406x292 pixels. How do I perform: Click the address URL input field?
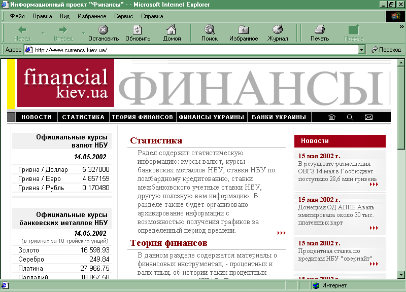tap(193, 50)
